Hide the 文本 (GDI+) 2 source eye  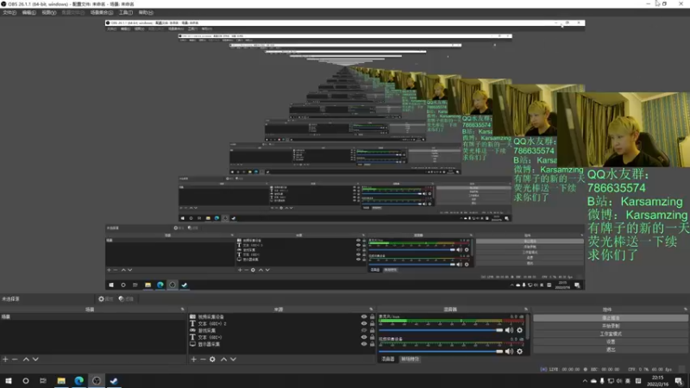(x=364, y=323)
